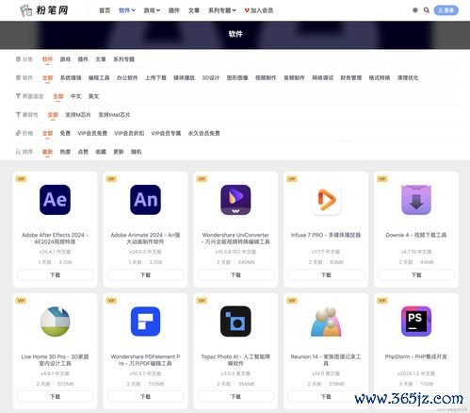Open the Reunion 14 icon
The height and width of the screenshot is (413, 470).
coord(326,322)
